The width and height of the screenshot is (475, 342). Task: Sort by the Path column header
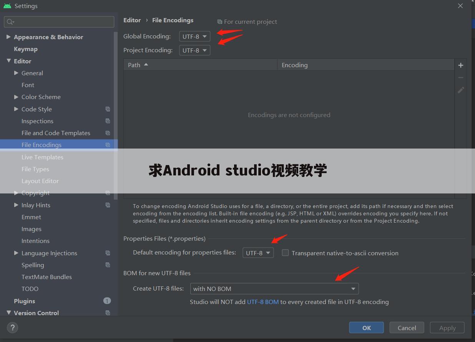(200, 65)
